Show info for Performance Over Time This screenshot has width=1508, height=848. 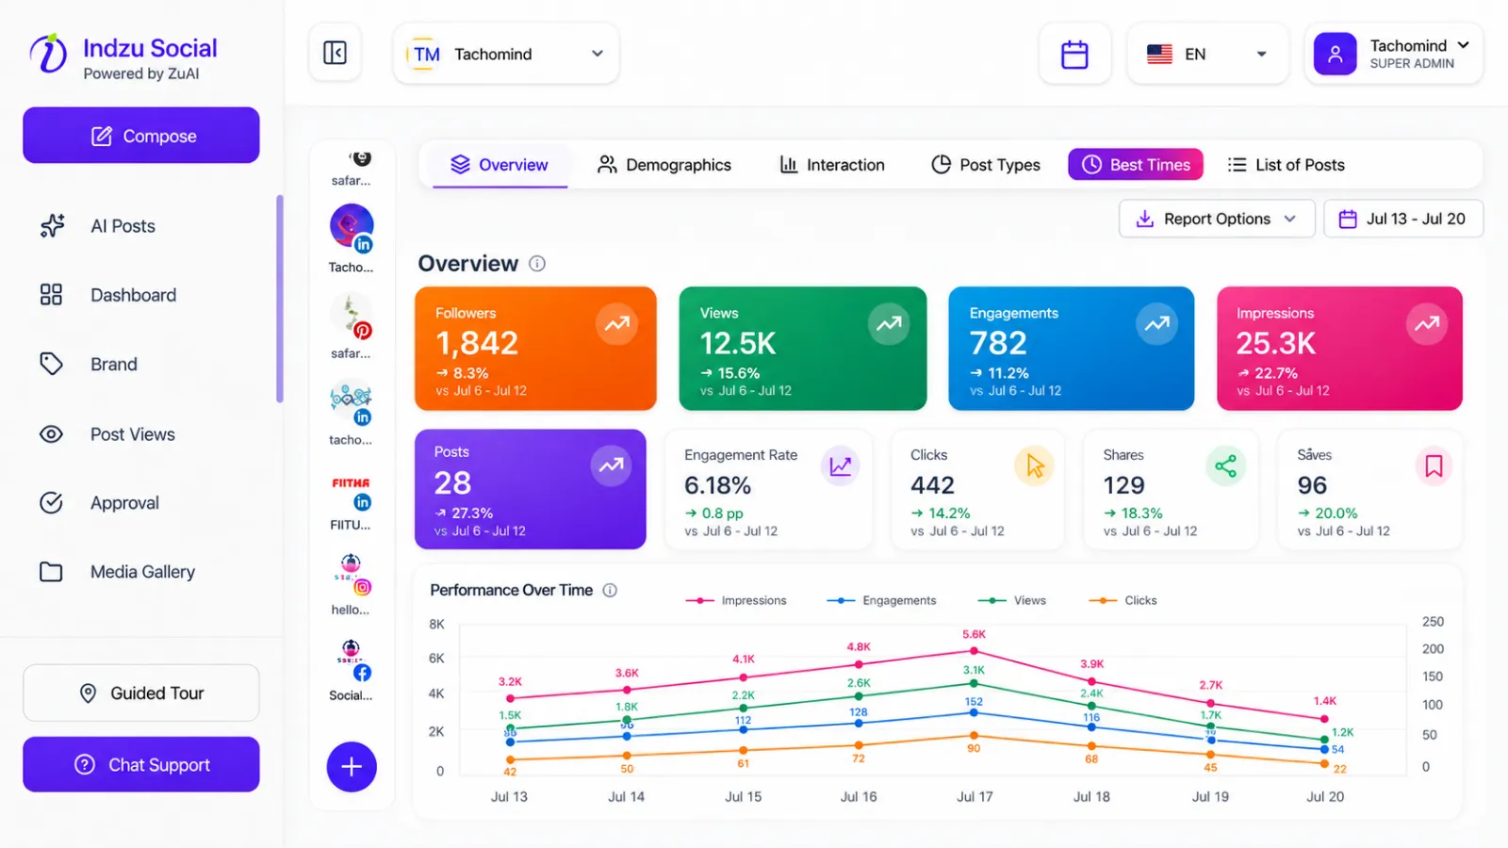click(610, 590)
